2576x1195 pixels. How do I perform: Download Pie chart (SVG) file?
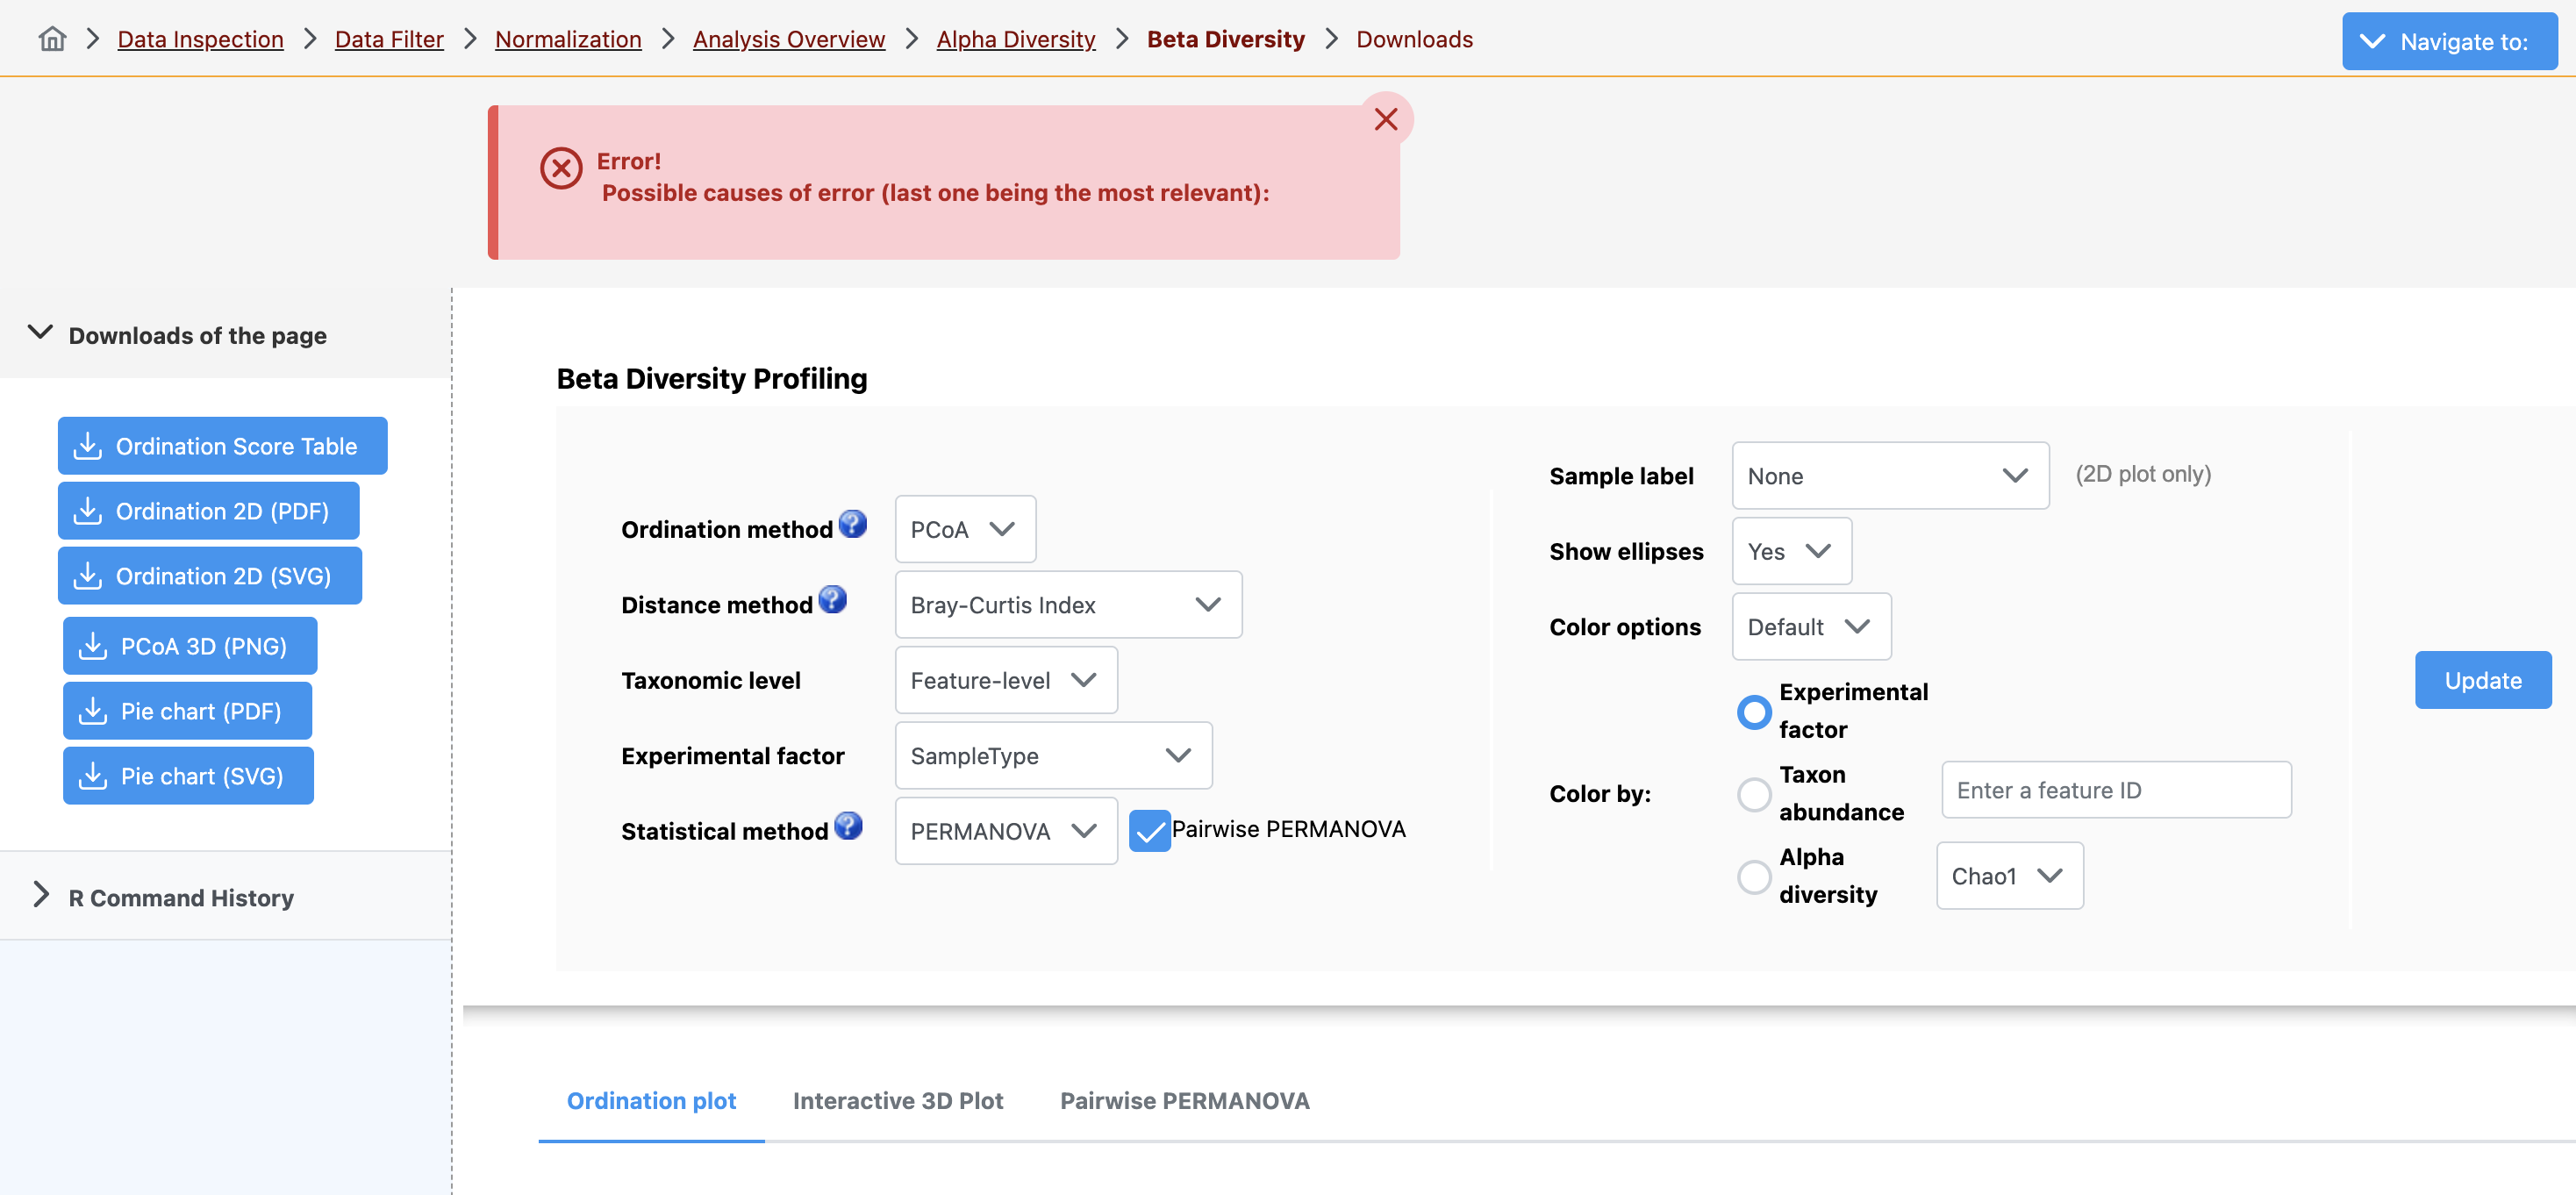(188, 776)
